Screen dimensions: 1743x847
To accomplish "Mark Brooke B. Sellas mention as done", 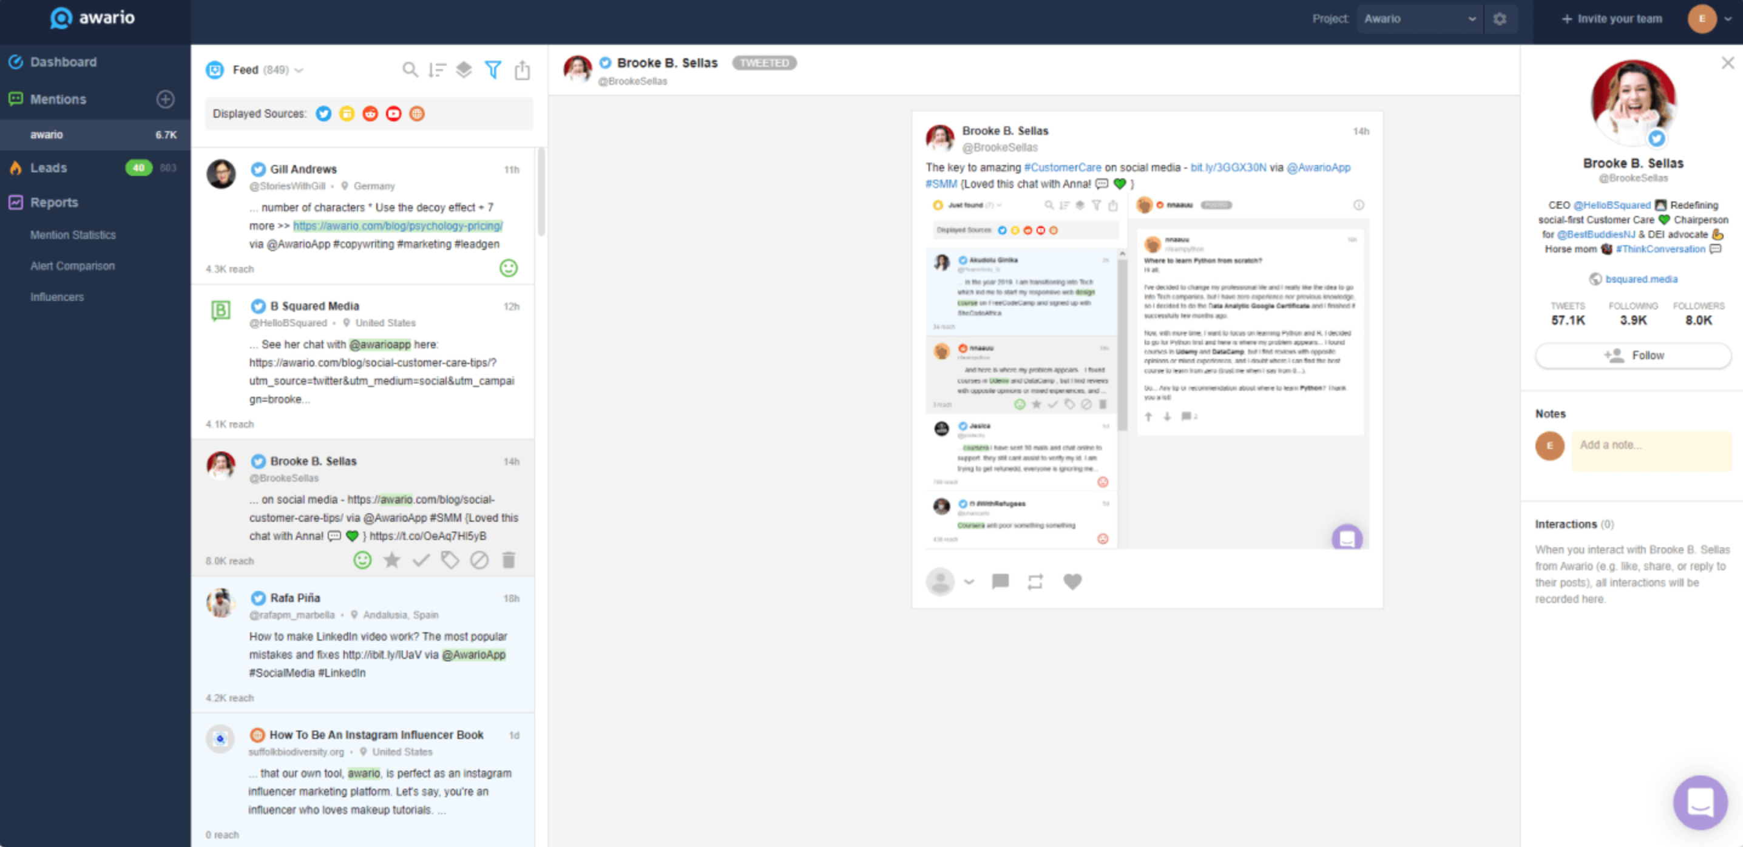I will click(421, 560).
